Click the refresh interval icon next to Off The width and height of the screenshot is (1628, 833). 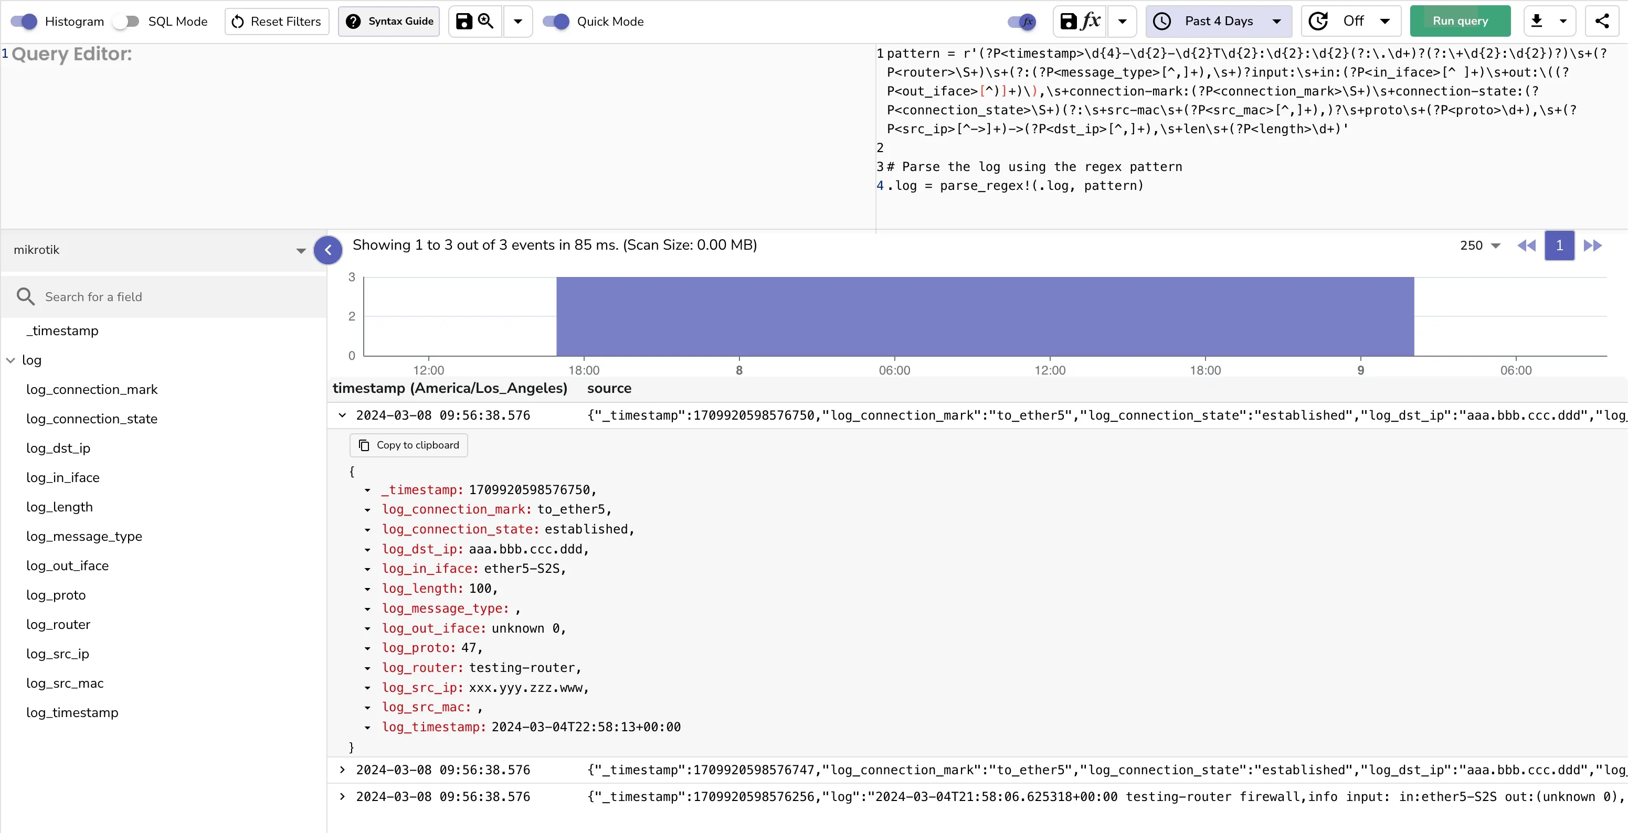(x=1318, y=21)
